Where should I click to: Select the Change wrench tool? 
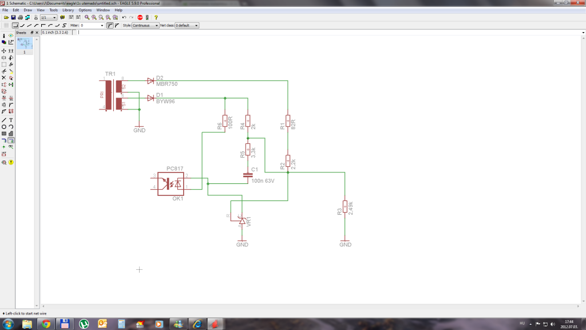click(11, 64)
